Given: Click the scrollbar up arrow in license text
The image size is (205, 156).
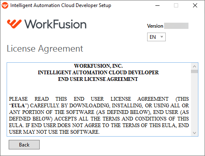Looking at the screenshot, I should pos(195,66).
